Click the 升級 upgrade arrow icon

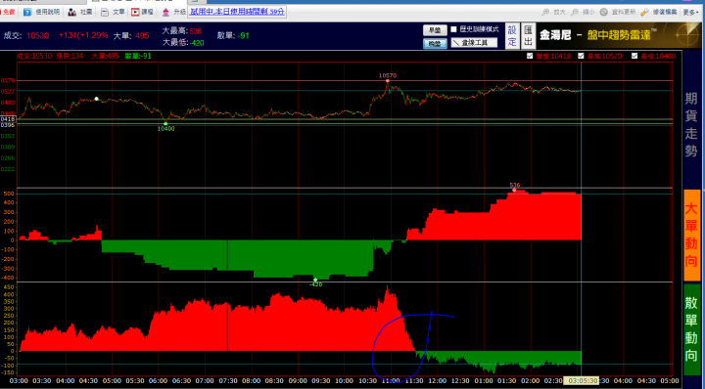[165, 12]
